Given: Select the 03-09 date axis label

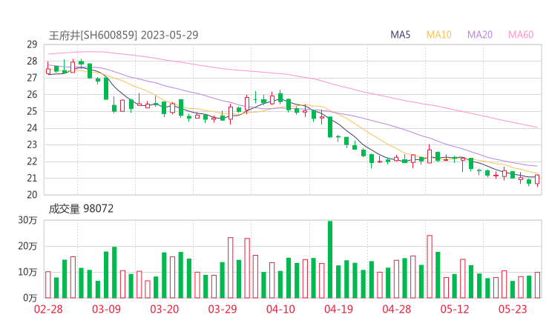Looking at the screenshot, I should click(x=107, y=310).
